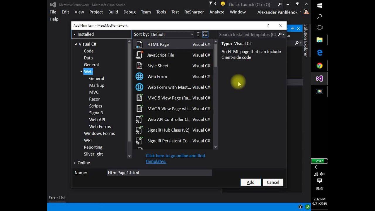Viewport: 375px width, 211px height.
Task: Open the Windows Start button
Action: click(x=320, y=6)
